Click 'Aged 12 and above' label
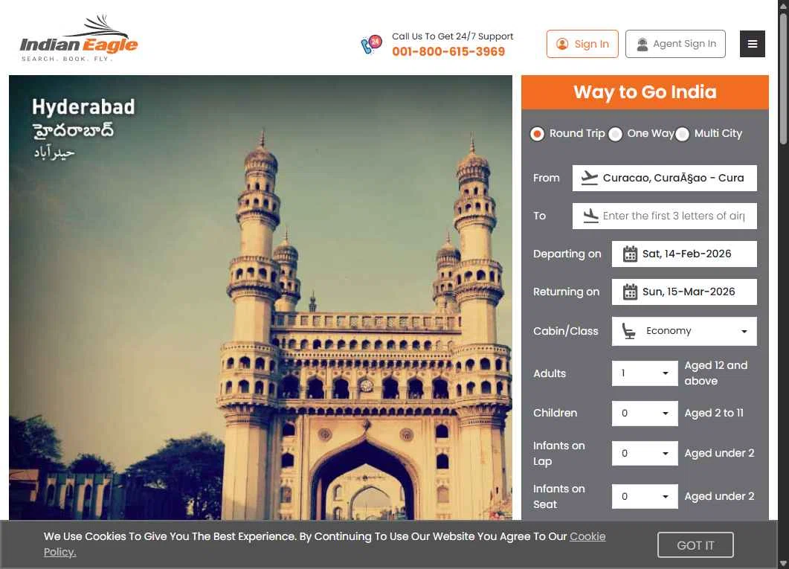Viewport: 789px width, 569px height. (x=716, y=373)
